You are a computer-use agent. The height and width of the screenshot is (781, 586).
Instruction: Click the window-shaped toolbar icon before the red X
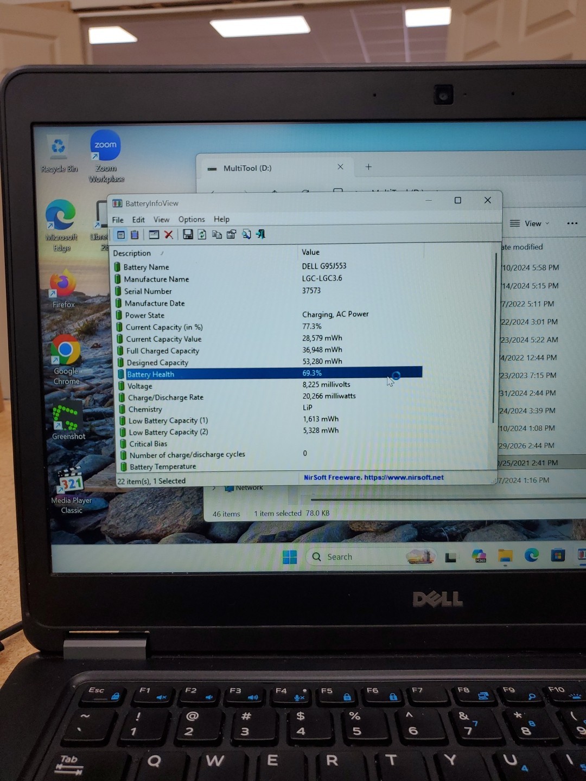(154, 235)
